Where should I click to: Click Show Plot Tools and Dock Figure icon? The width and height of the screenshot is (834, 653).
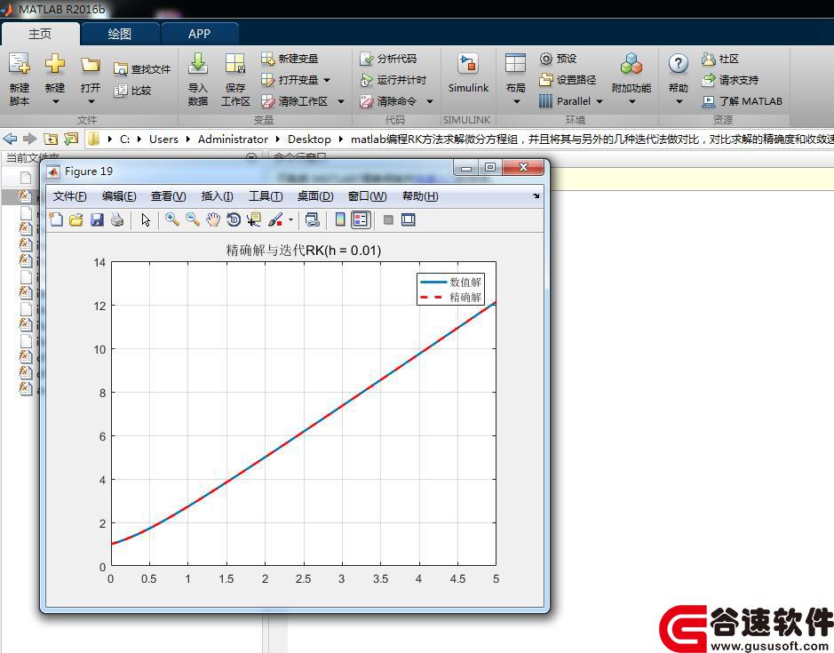408,219
